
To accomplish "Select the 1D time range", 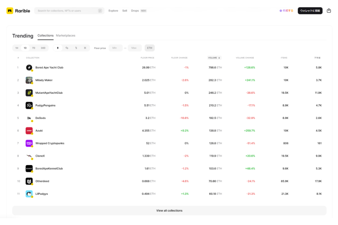I will (25, 48).
